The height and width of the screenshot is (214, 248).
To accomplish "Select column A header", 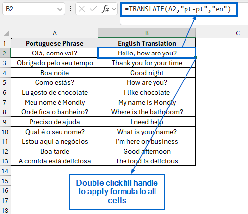I will [55, 33].
